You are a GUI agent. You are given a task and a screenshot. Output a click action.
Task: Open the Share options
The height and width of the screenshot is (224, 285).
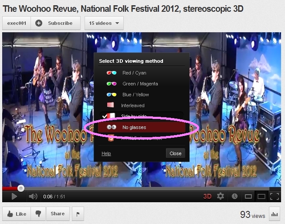point(58,214)
